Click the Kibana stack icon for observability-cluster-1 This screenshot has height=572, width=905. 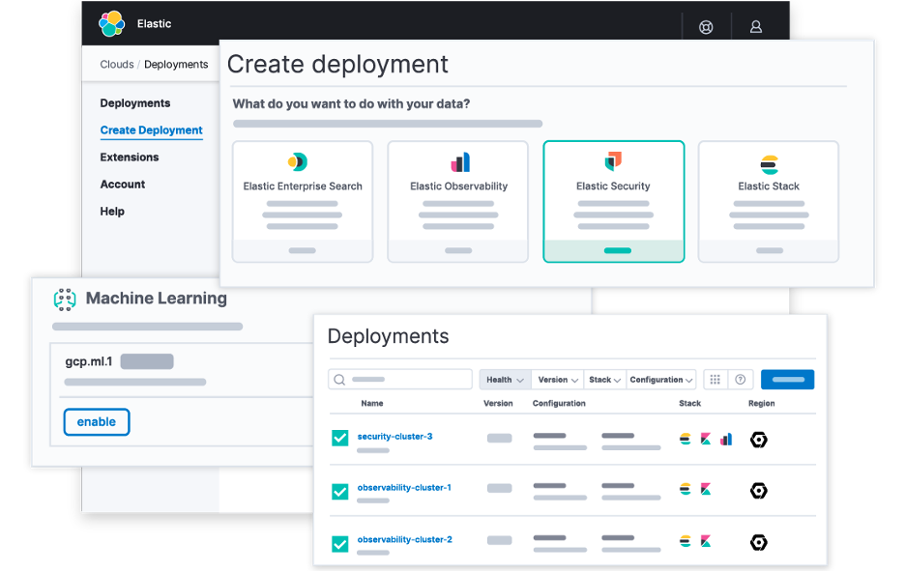[705, 490]
